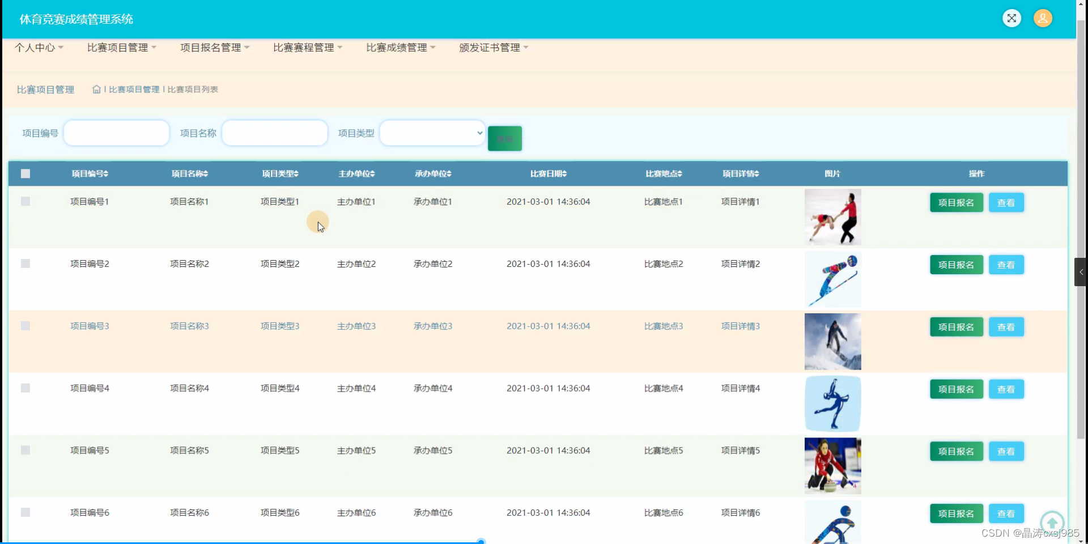Open the snowboarder thumbnail in row 3

point(833,342)
